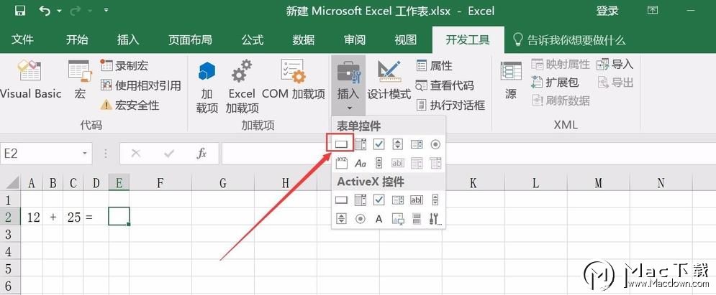Click the formula bar input field
Screen dimensions: 716x295
point(468,154)
